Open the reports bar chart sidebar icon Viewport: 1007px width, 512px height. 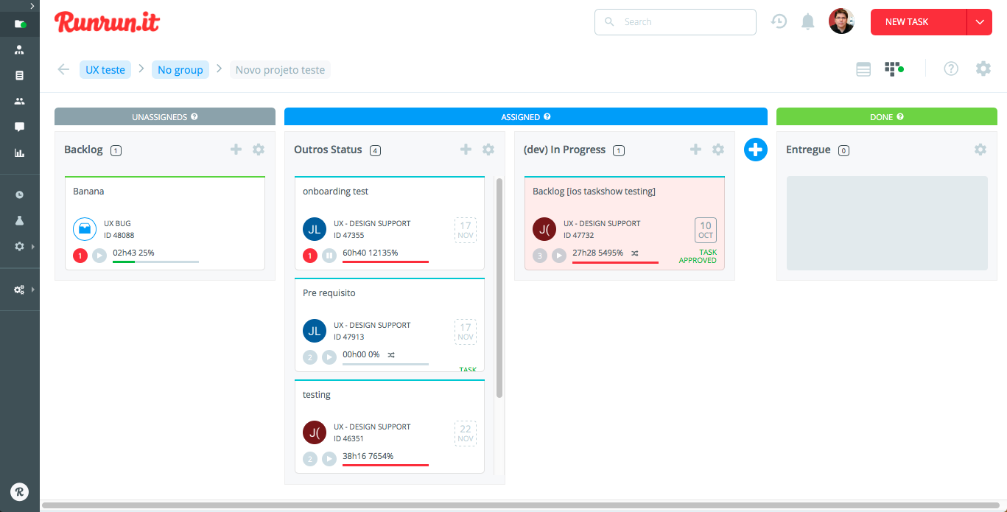pyautogui.click(x=20, y=153)
